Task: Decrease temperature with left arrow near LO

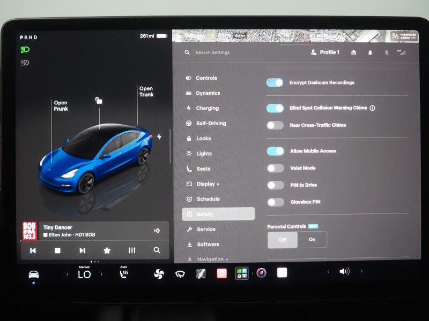Action: coord(68,274)
